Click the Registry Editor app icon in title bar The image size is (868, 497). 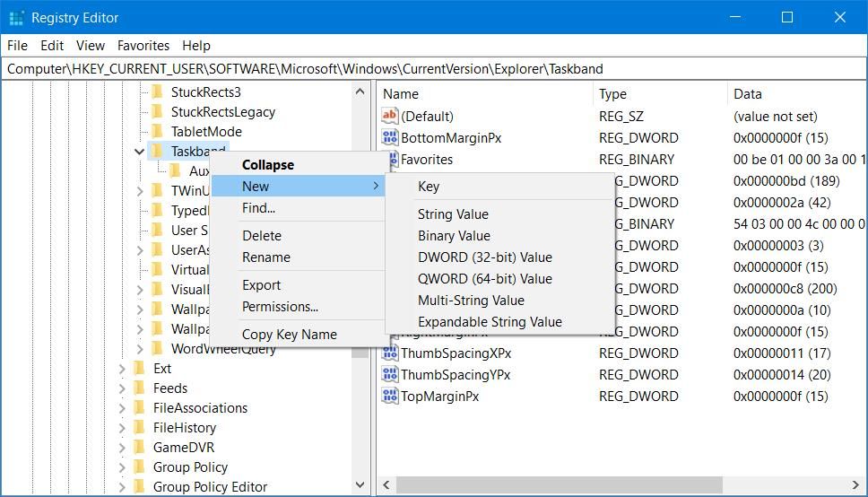click(16, 17)
